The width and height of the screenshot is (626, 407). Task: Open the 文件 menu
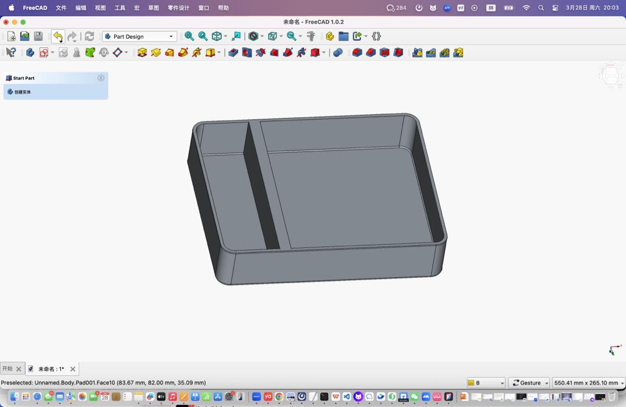61,8
